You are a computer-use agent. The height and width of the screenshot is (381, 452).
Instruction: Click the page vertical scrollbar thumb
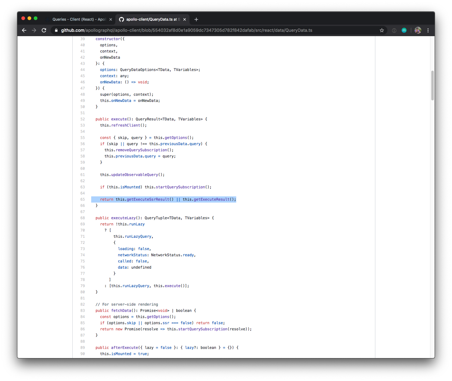tap(432, 85)
